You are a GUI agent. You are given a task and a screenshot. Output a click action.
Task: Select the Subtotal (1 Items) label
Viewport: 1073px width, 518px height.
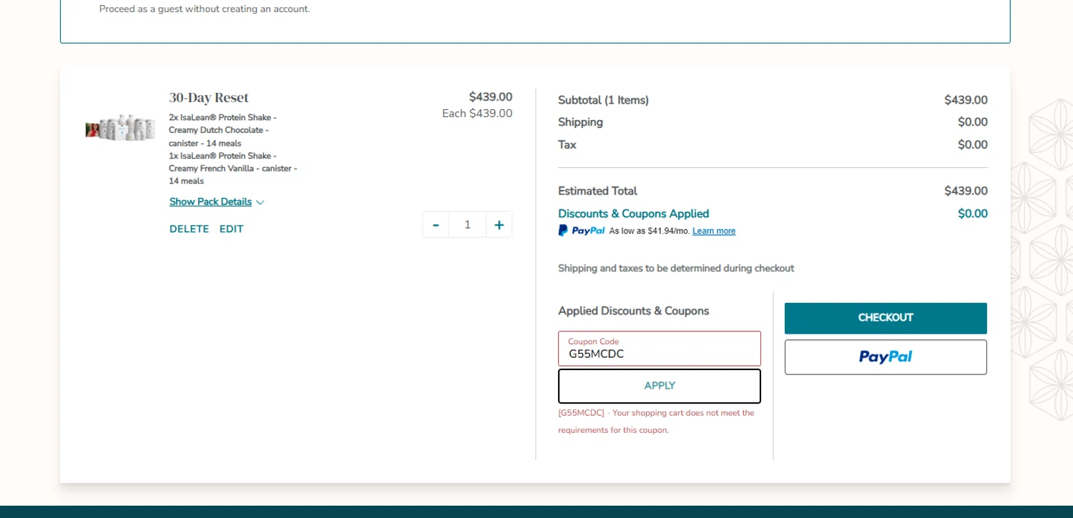tap(603, 100)
